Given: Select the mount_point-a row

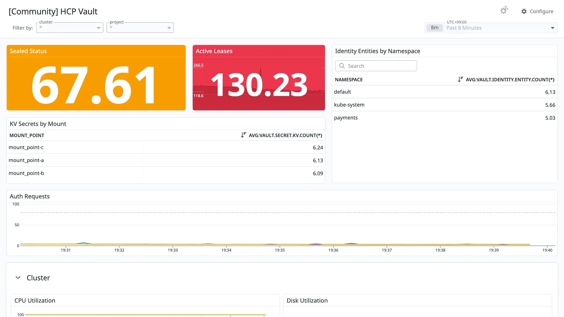Looking at the screenshot, I should point(166,160).
